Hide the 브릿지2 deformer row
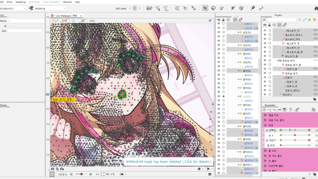The height and width of the screenshot is (179, 318). coord(219,32)
